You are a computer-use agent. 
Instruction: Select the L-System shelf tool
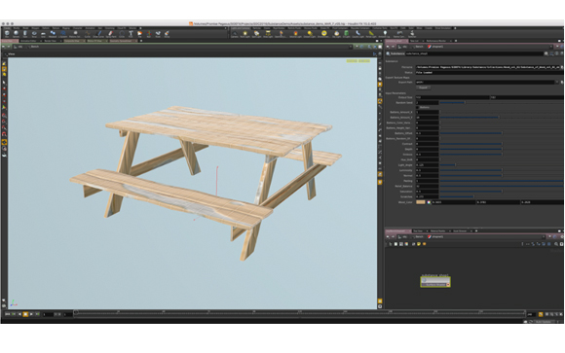[x=62, y=33]
